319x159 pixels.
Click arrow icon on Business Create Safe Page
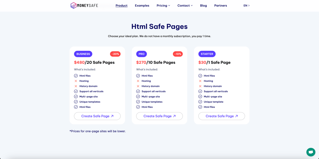pyautogui.click(x=112, y=116)
